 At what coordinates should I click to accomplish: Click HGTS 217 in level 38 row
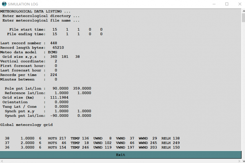click(x=57, y=138)
